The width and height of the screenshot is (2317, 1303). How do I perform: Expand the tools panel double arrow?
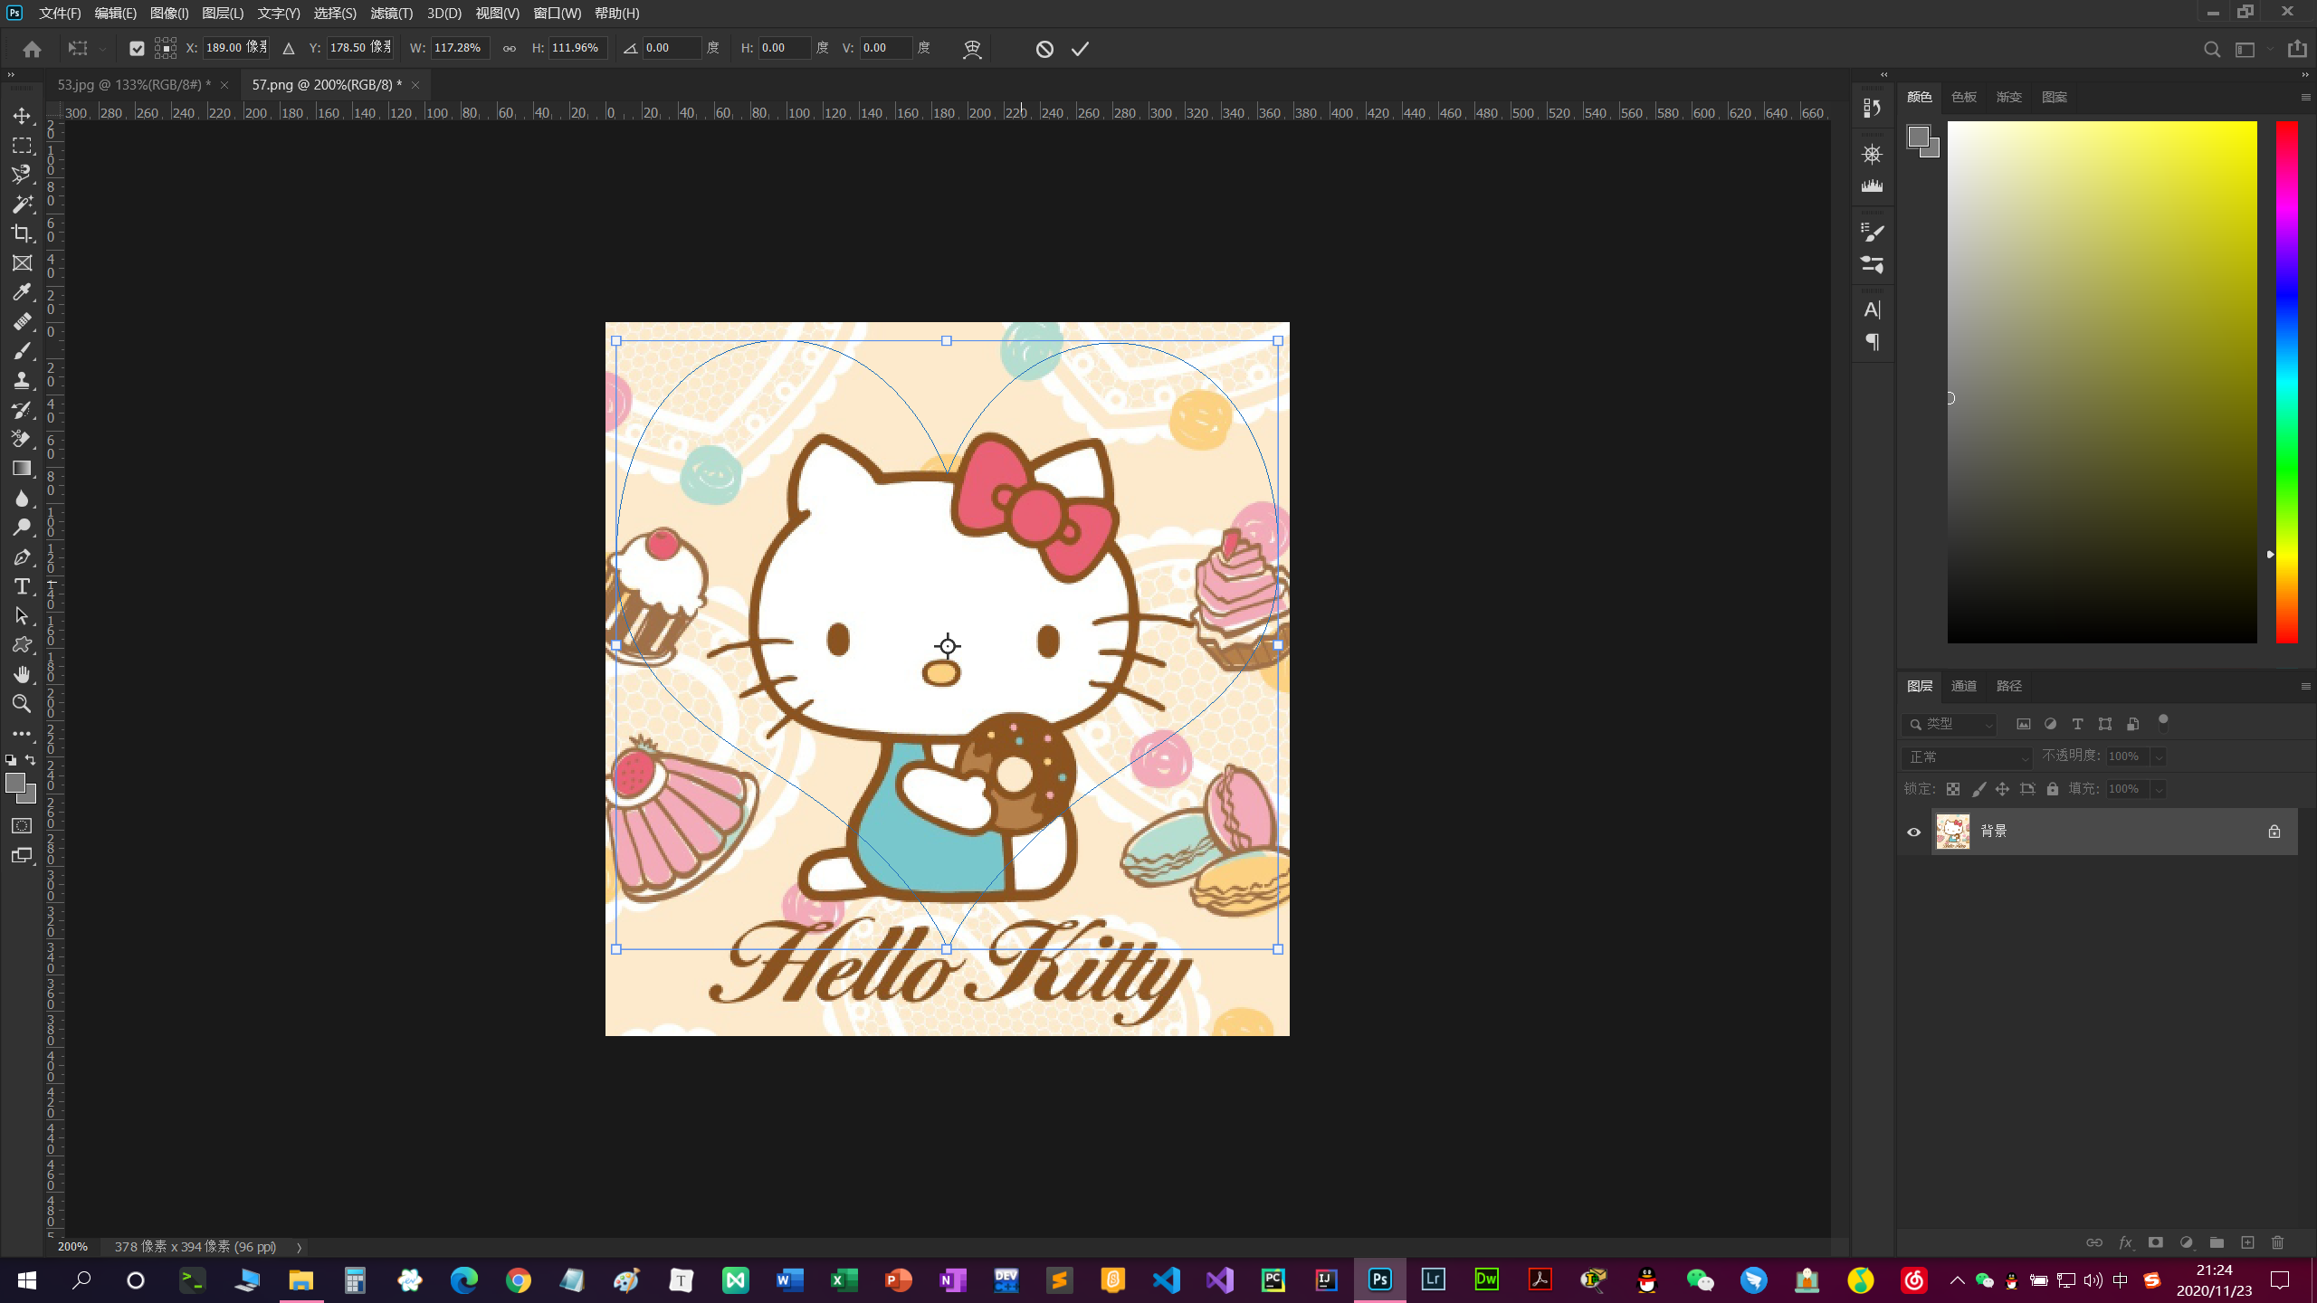(11, 75)
